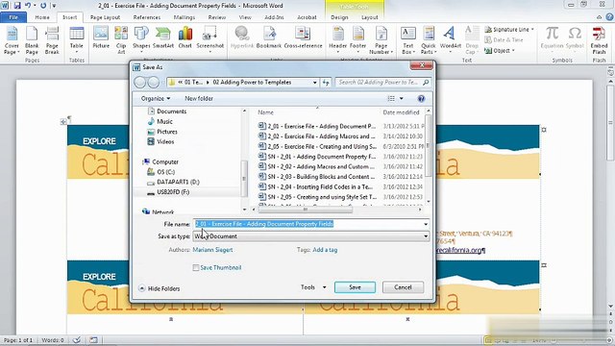The width and height of the screenshot is (615, 346).
Task: Expand the address bar path dropdown
Action: pos(314,83)
